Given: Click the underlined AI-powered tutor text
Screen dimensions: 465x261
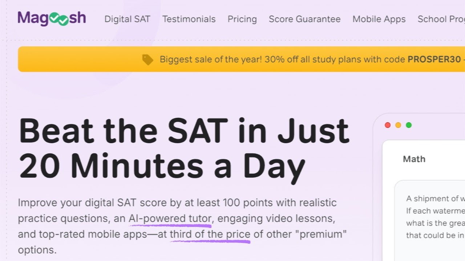Looking at the screenshot, I should pyautogui.click(x=170, y=219).
